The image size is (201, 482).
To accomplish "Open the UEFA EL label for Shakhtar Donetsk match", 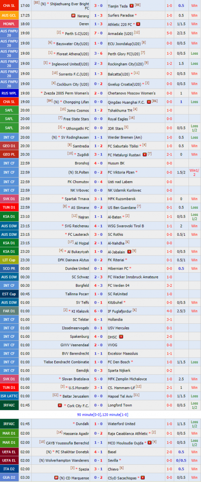I will pos(9,451).
